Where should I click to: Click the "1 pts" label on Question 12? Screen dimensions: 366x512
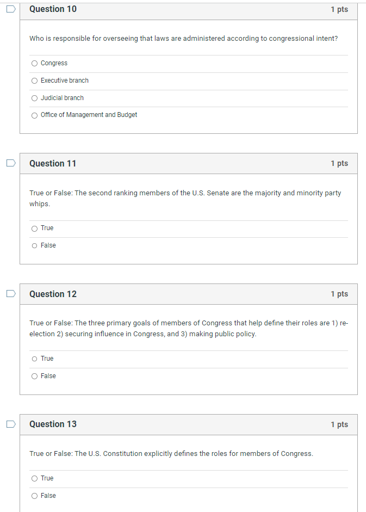(339, 294)
